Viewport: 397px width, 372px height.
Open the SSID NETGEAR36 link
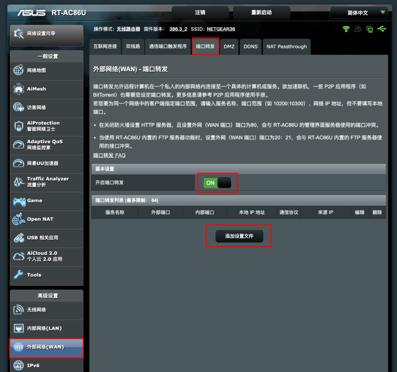tap(221, 29)
